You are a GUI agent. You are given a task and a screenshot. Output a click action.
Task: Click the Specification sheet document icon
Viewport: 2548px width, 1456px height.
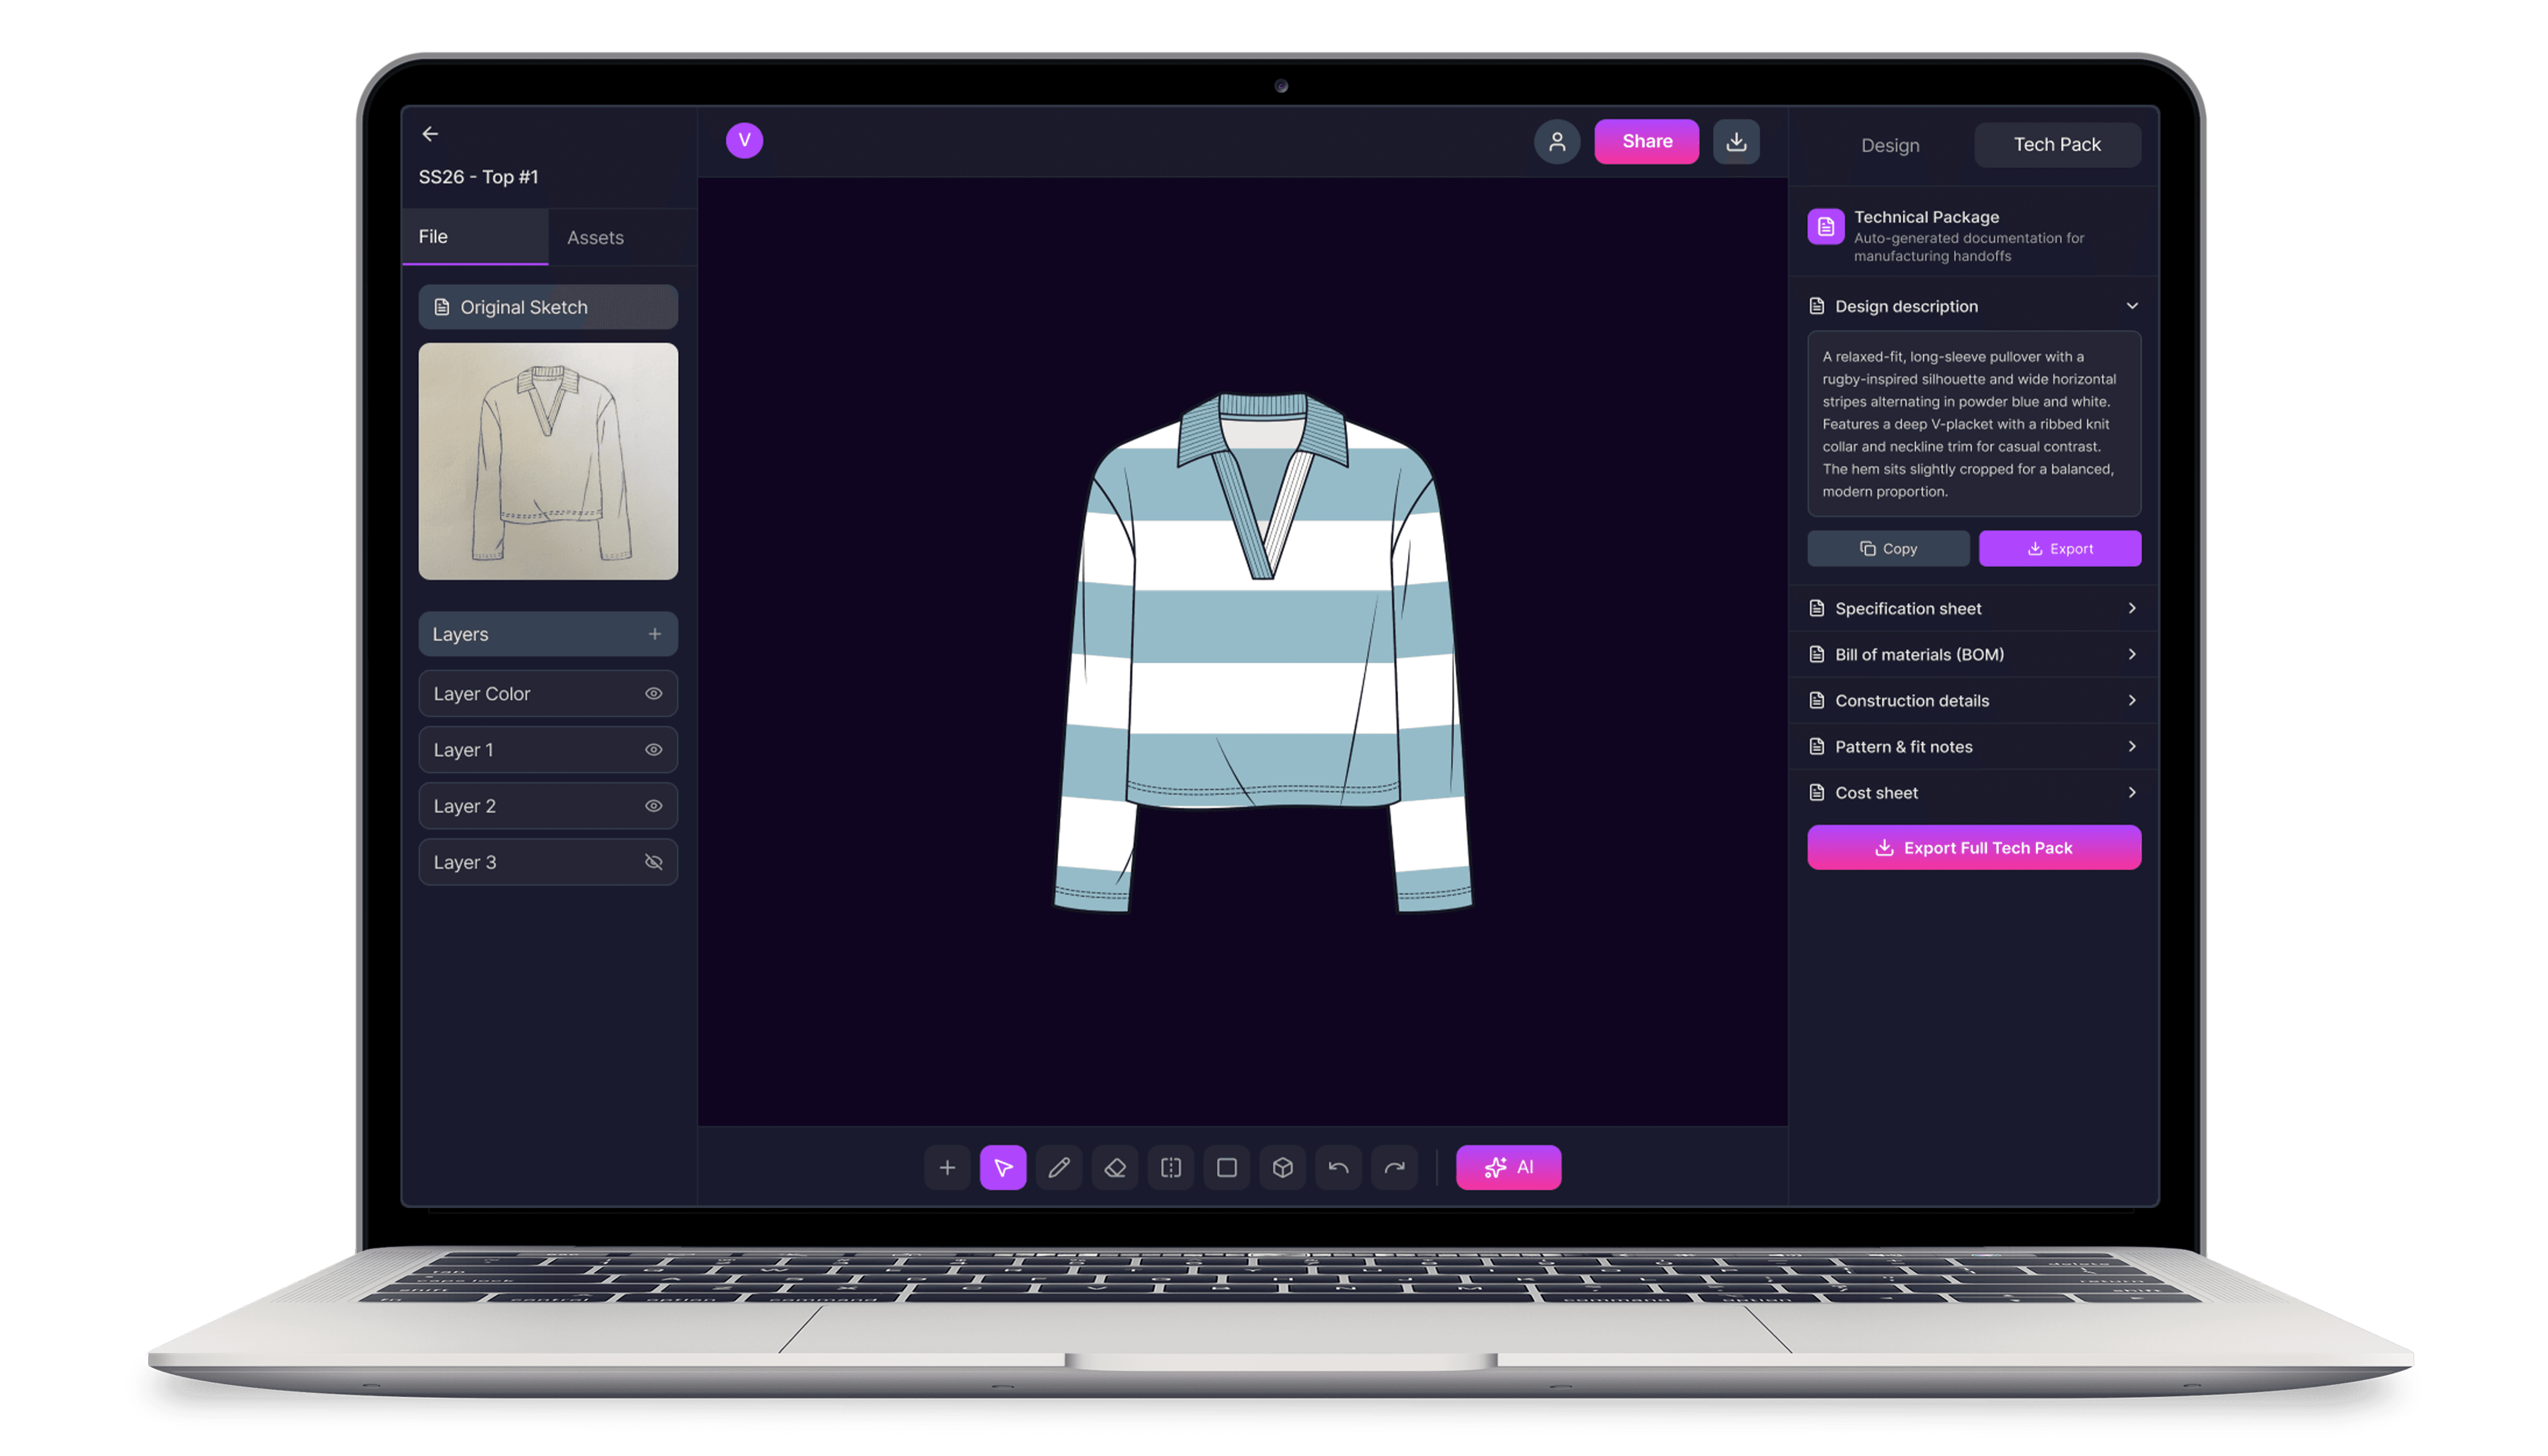pyautogui.click(x=1816, y=608)
